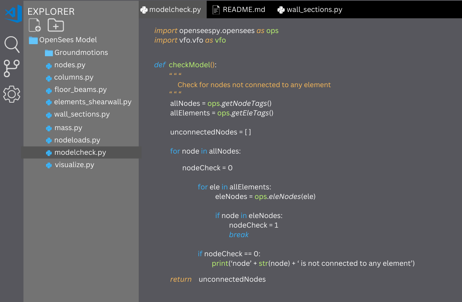Open nodeloads.py in the explorer

click(77, 140)
